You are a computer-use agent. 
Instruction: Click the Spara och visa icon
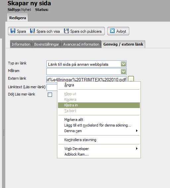[x=32, y=31]
